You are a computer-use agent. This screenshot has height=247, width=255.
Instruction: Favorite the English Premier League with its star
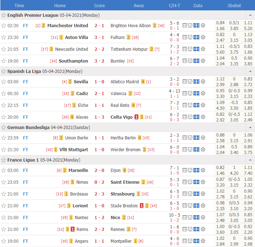[4, 15]
